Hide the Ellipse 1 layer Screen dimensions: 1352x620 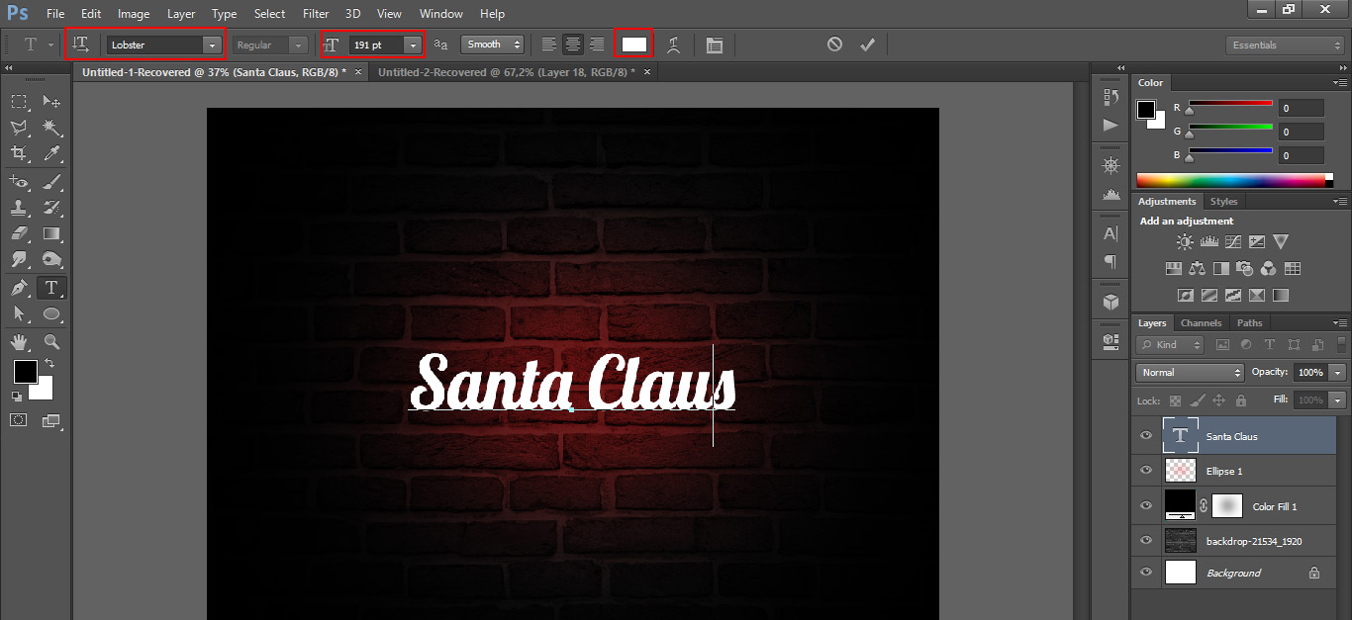[x=1146, y=471]
